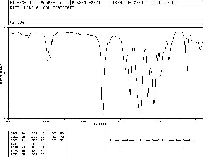Select peak table entry 499
This screenshot has height=157, width=203.
[x=54, y=137]
